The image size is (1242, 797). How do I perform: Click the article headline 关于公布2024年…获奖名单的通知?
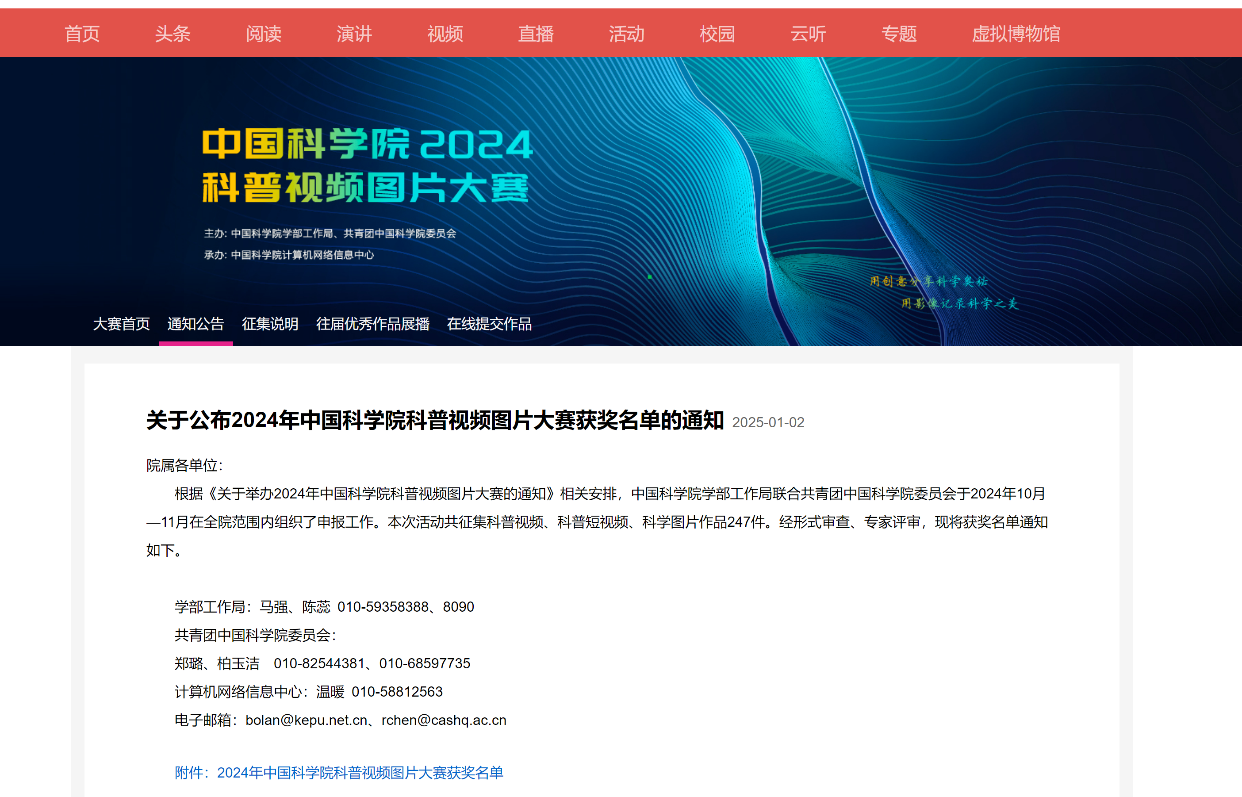[x=435, y=420]
